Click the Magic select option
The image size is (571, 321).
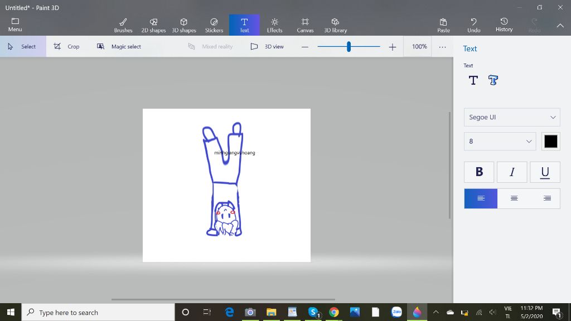coord(119,47)
